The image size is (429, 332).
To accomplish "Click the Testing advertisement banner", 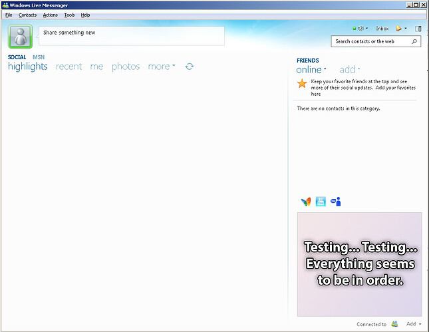I will pos(359,264).
